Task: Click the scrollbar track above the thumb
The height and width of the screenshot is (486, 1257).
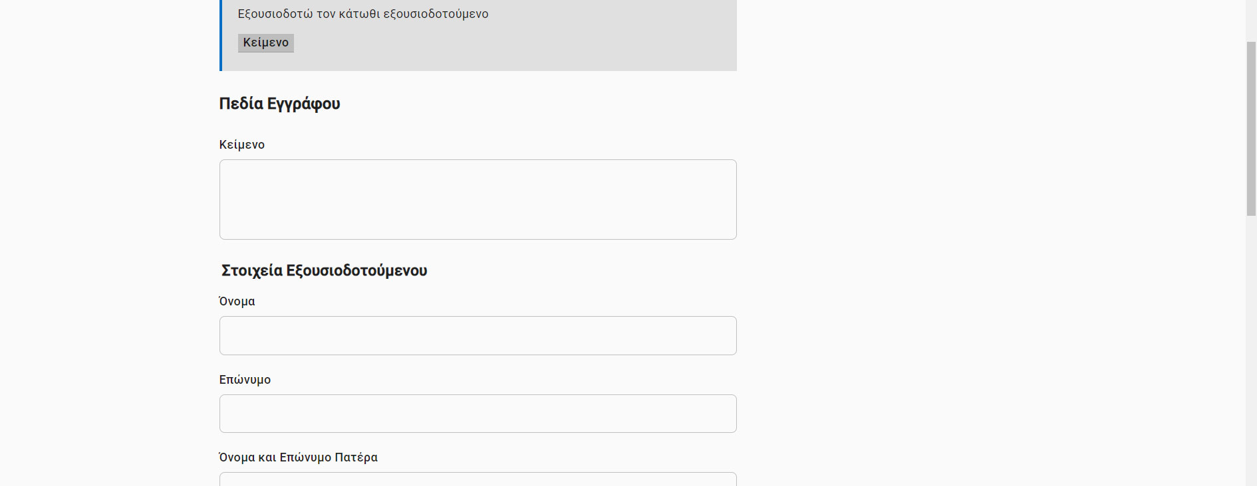Action: pos(1251,20)
